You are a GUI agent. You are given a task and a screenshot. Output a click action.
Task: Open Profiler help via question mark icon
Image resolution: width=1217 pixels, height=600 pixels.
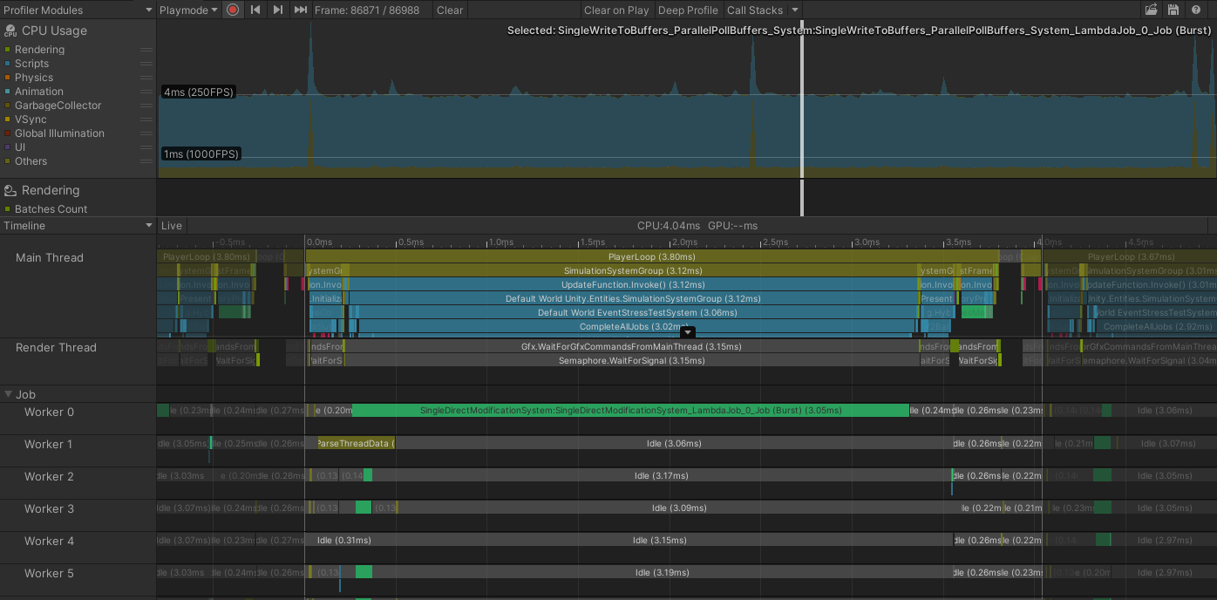(1196, 10)
